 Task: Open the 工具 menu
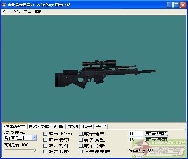coord(27,12)
